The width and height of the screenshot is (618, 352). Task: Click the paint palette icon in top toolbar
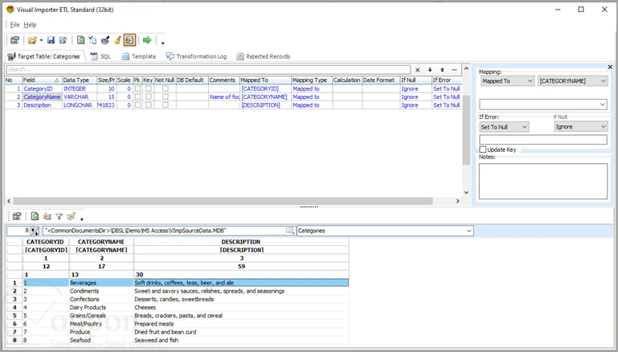tap(104, 40)
